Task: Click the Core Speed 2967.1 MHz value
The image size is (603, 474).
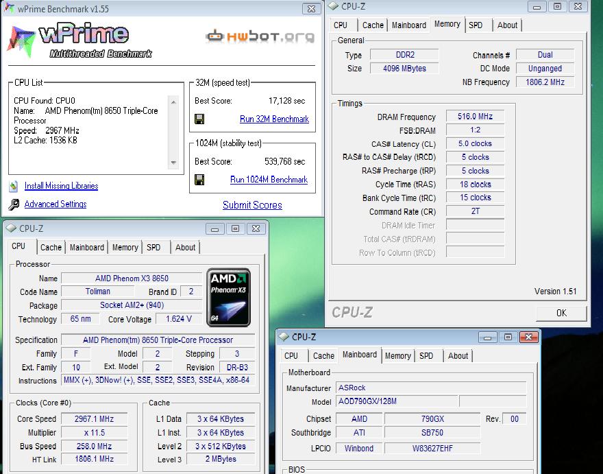Action: (95, 419)
